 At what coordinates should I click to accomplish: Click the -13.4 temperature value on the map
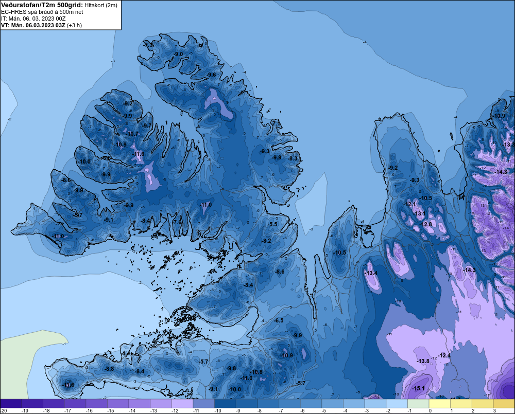click(371, 273)
